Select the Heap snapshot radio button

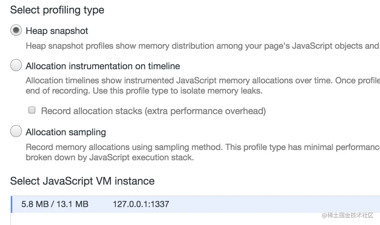(x=16, y=31)
